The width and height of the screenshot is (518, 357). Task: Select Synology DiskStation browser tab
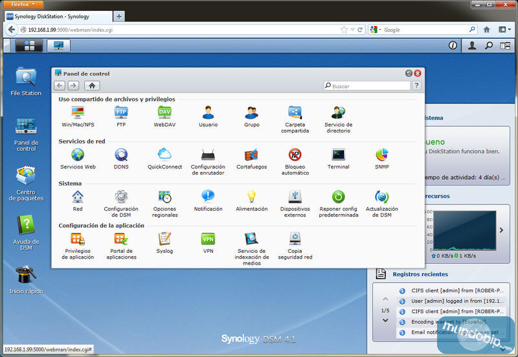click(59, 16)
